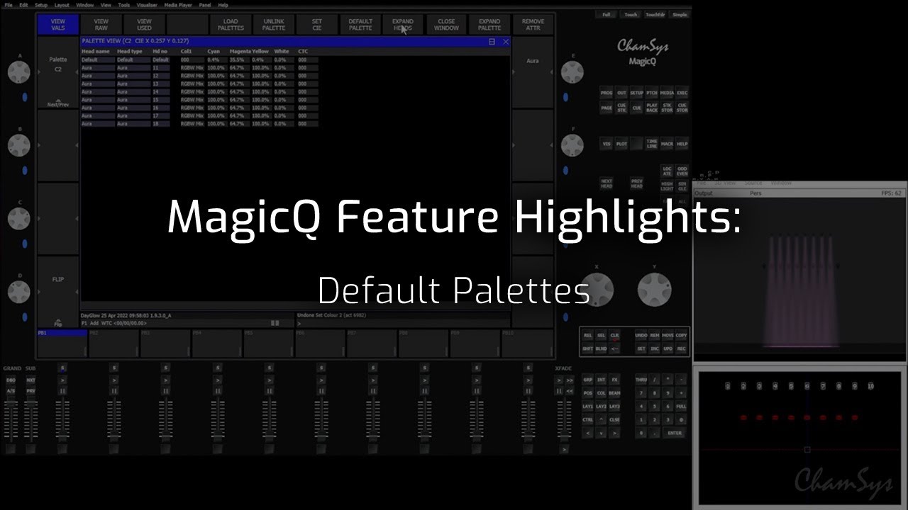Open the Visualiser menu
Screen dimensions: 908x510
click(148, 5)
